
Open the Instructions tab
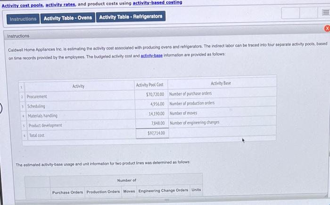(x=23, y=19)
